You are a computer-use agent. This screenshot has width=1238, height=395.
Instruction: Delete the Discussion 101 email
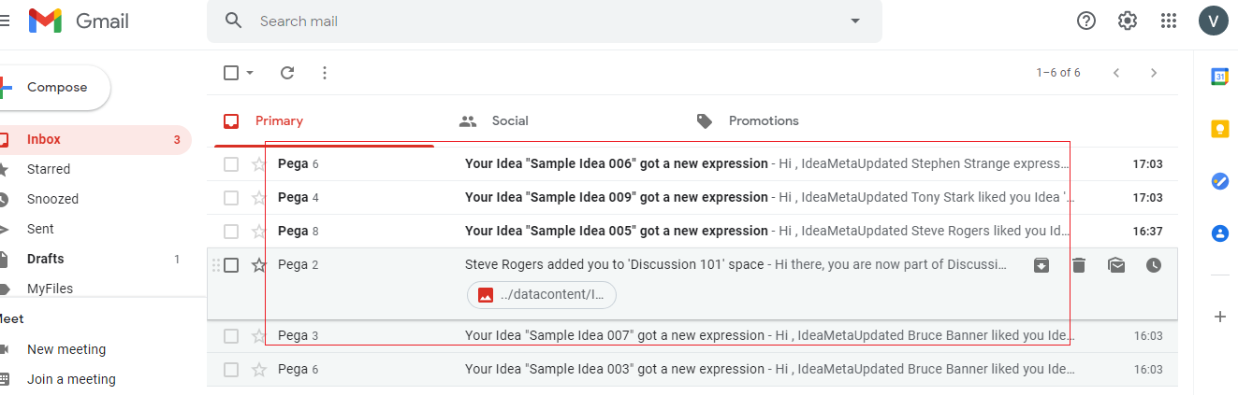1079,265
